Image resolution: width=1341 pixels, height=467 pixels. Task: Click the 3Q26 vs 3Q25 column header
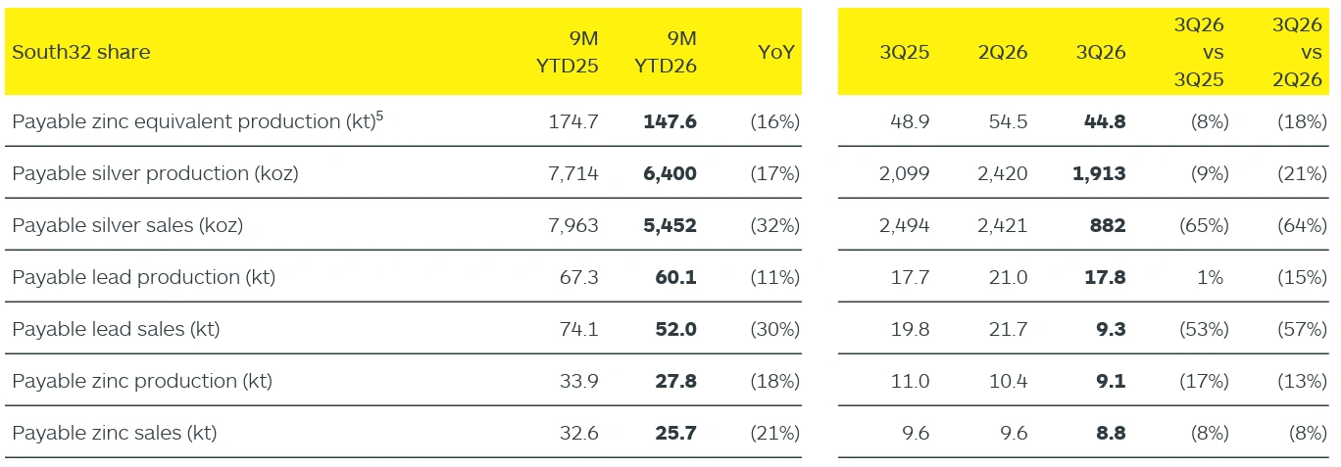tap(1199, 52)
